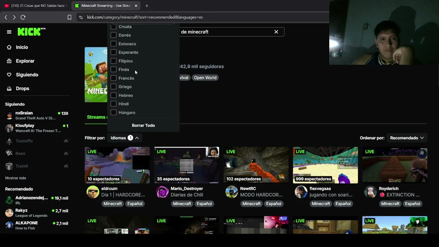Image resolution: width=439 pixels, height=247 pixels.
Task: Click the Kick logo
Action: tap(32, 32)
